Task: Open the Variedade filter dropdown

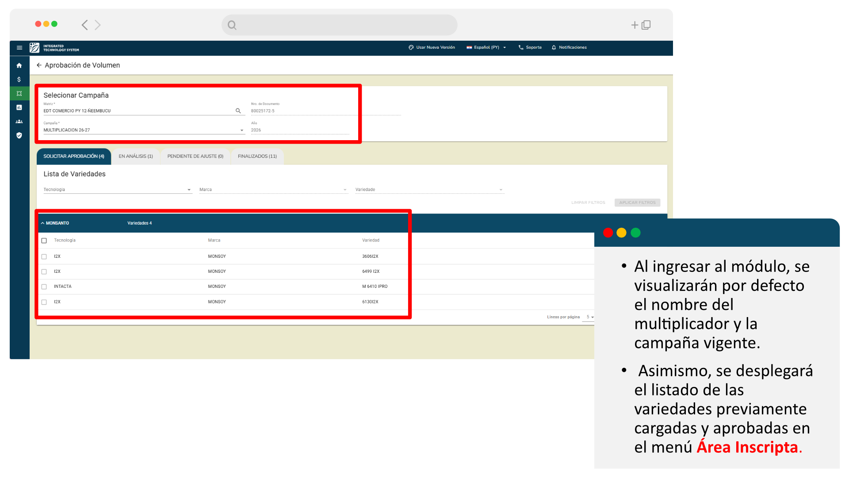Action: point(430,190)
